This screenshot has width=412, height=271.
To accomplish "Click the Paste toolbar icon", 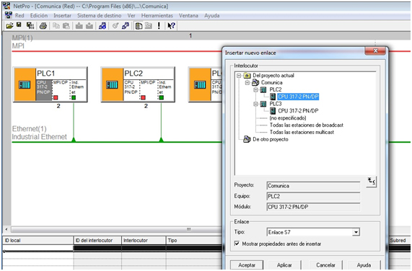I will pos(66,26).
